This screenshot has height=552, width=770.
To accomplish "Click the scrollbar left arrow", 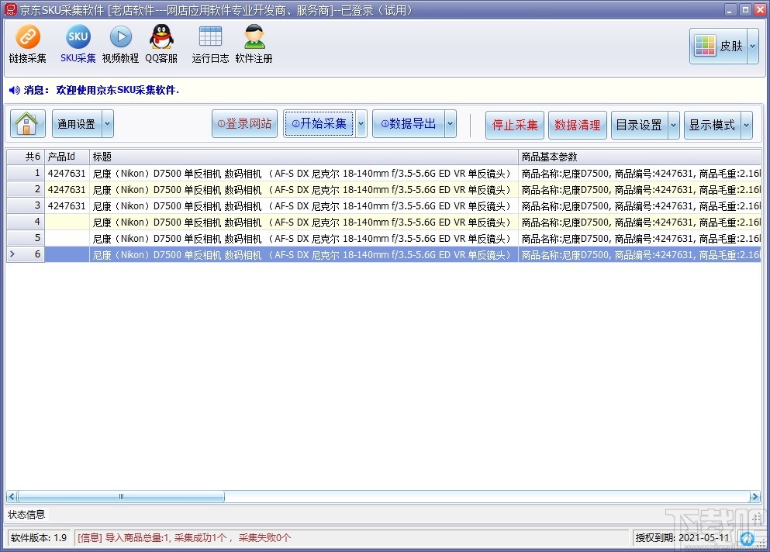I will [x=12, y=496].
